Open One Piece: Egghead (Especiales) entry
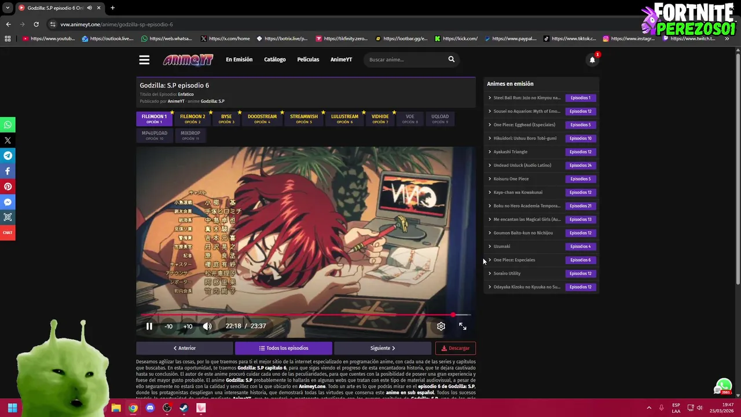Viewport: 741px width, 417px height. (524, 125)
